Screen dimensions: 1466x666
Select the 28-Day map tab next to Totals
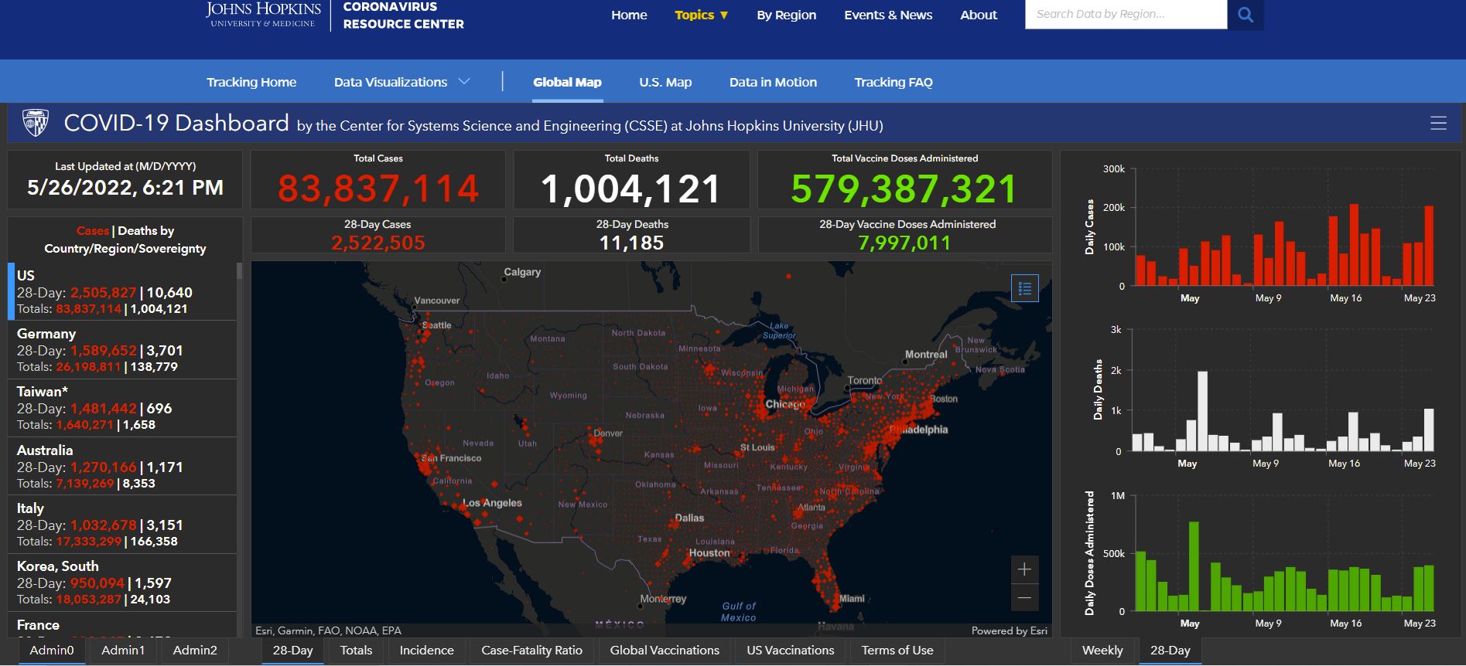coord(293,651)
